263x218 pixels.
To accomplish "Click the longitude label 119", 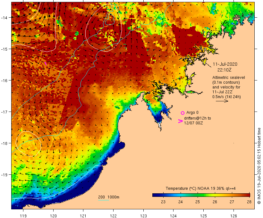I will (x=23, y=216).
